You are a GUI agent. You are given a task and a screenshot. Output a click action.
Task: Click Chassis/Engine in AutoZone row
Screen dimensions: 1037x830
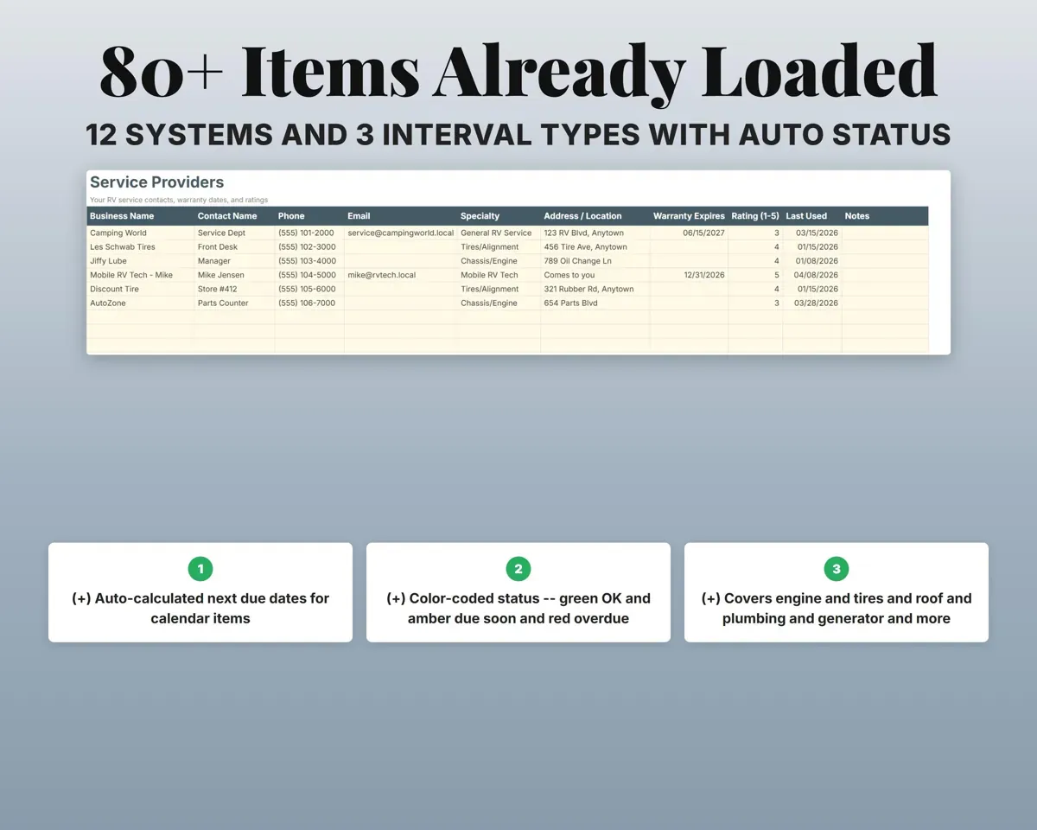[x=499, y=303]
